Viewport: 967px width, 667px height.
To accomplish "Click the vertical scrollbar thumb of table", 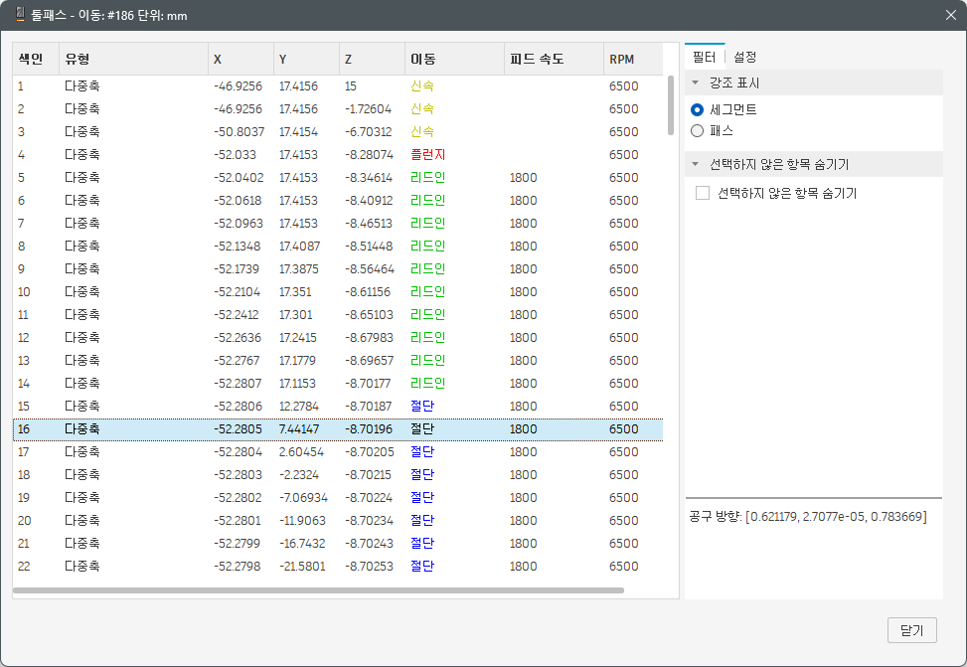I will (671, 105).
